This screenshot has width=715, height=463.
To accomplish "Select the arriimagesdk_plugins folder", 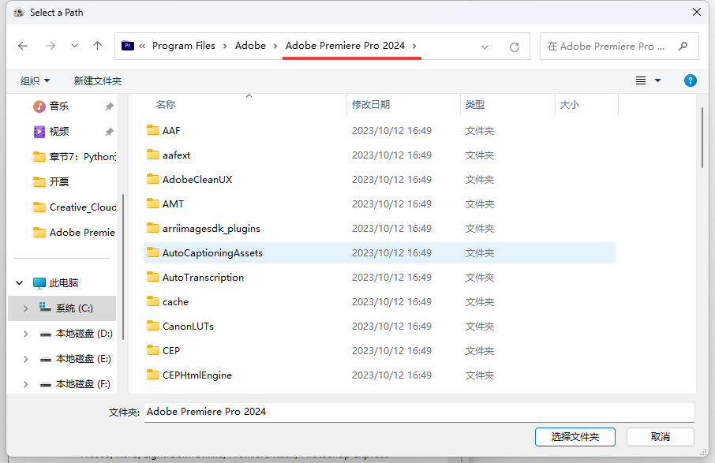I will (x=380, y=229).
